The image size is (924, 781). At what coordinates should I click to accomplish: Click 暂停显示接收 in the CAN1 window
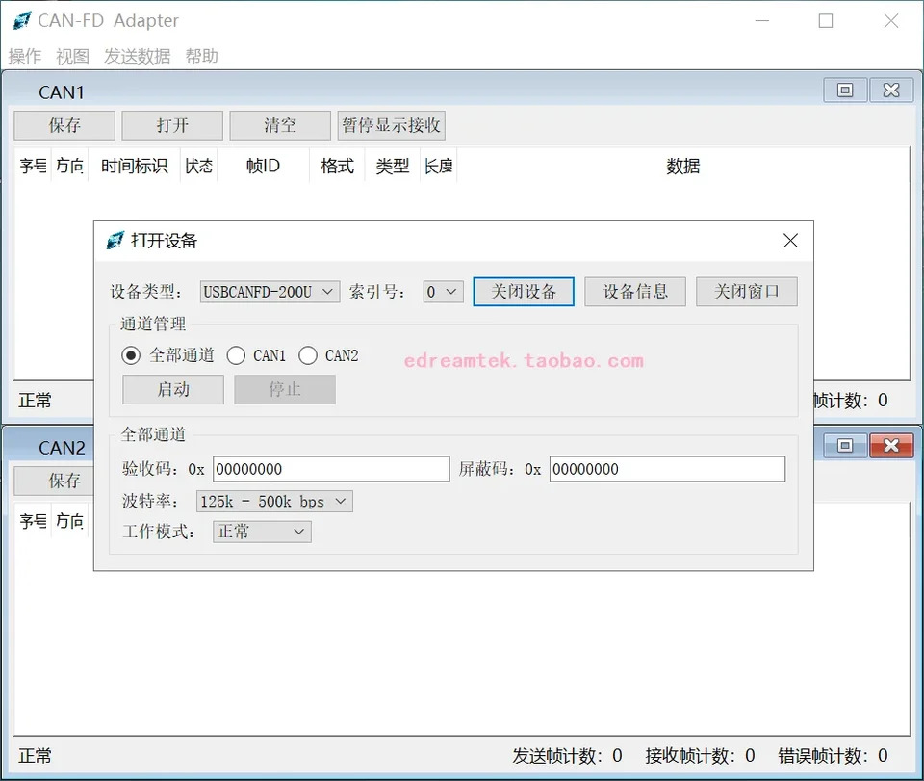click(x=392, y=125)
